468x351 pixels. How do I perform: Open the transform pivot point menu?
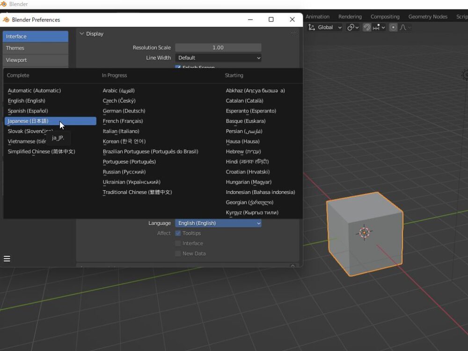[352, 28]
